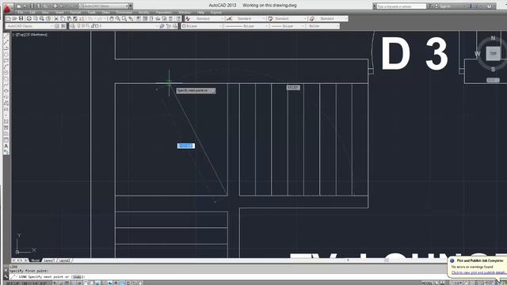This screenshot has height=285, width=507.
Task: Click the Open drawing icon in Standard toolbar
Action: point(14,19)
